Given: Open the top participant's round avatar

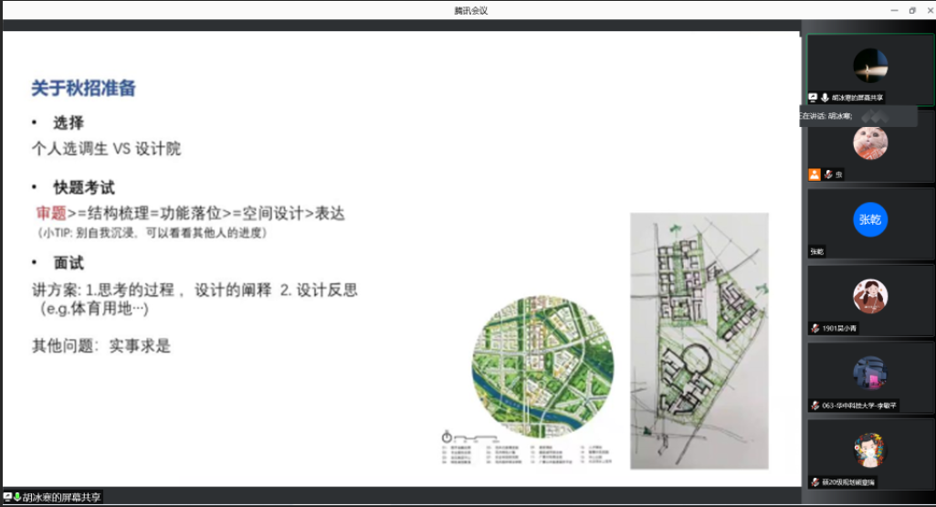Looking at the screenshot, I should [870, 66].
